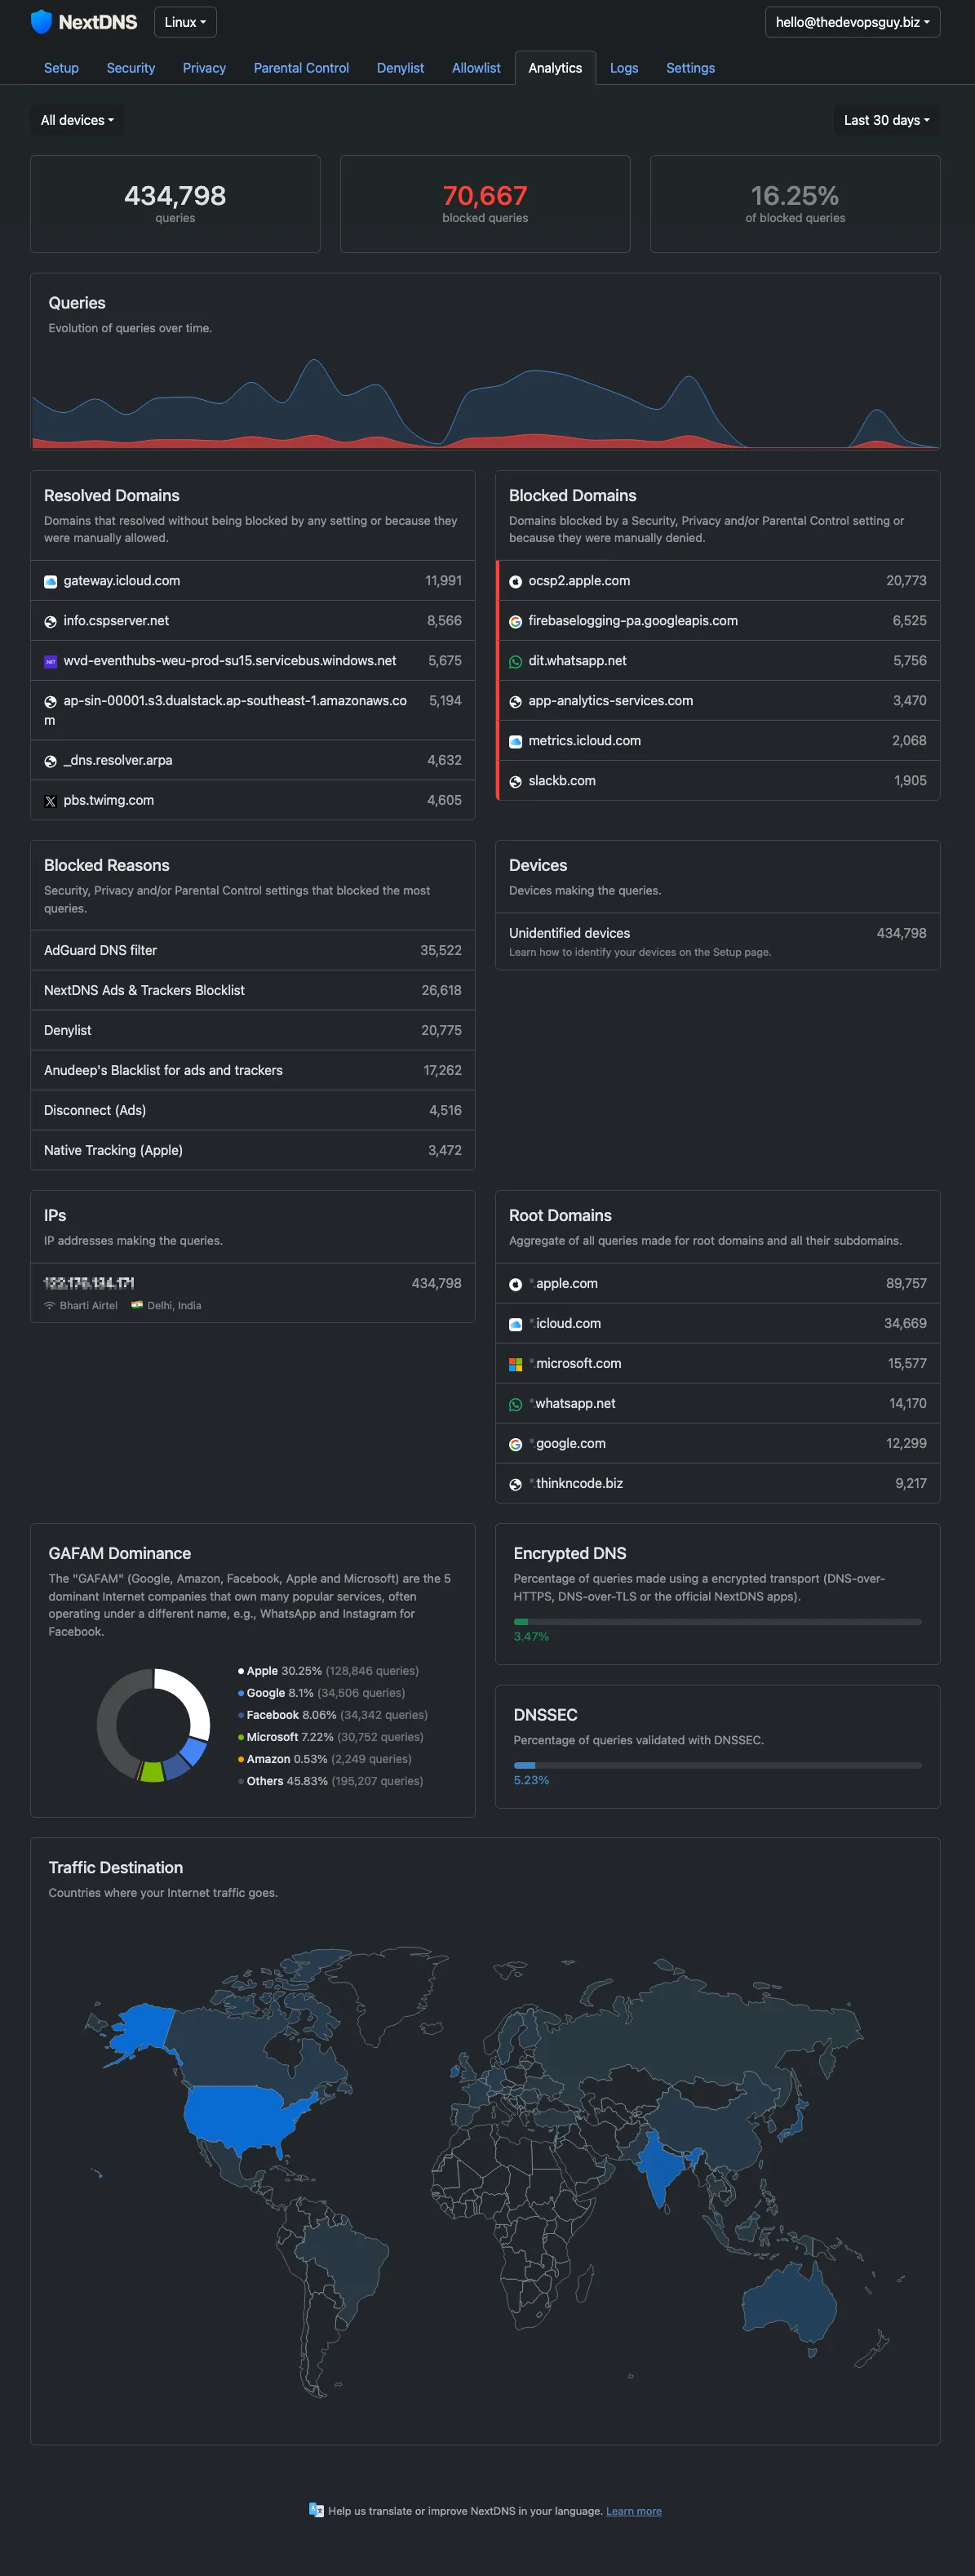Click the WhatsApp icon beside dit.whatsapp.net
Viewport: 975px width, 2576px height.
515,662
